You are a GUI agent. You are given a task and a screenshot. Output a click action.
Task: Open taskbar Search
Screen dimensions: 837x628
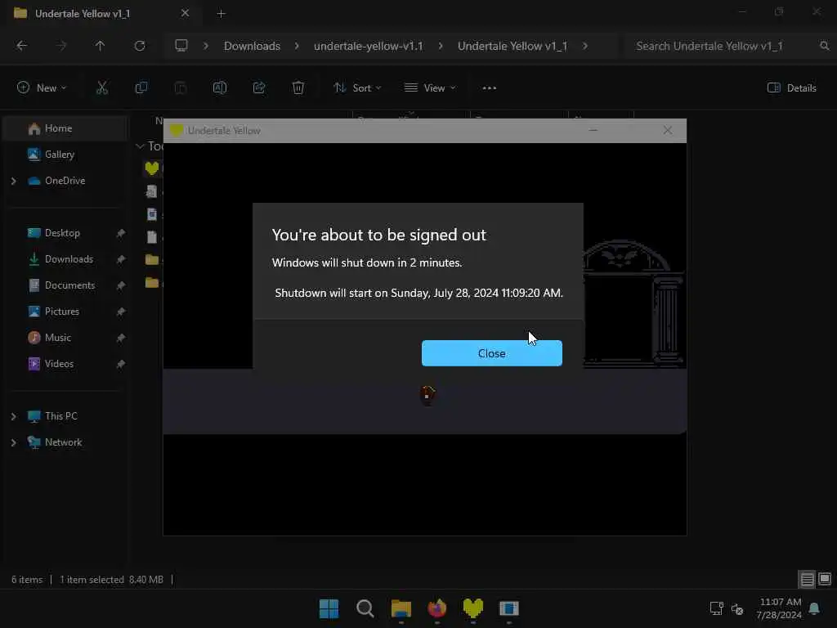point(365,608)
